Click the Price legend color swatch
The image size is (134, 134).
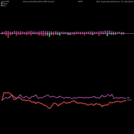click(x=2, y=6)
